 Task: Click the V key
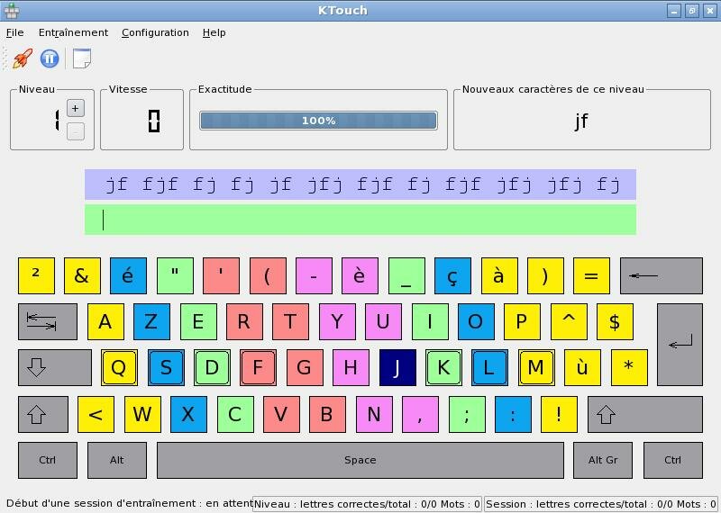point(281,414)
